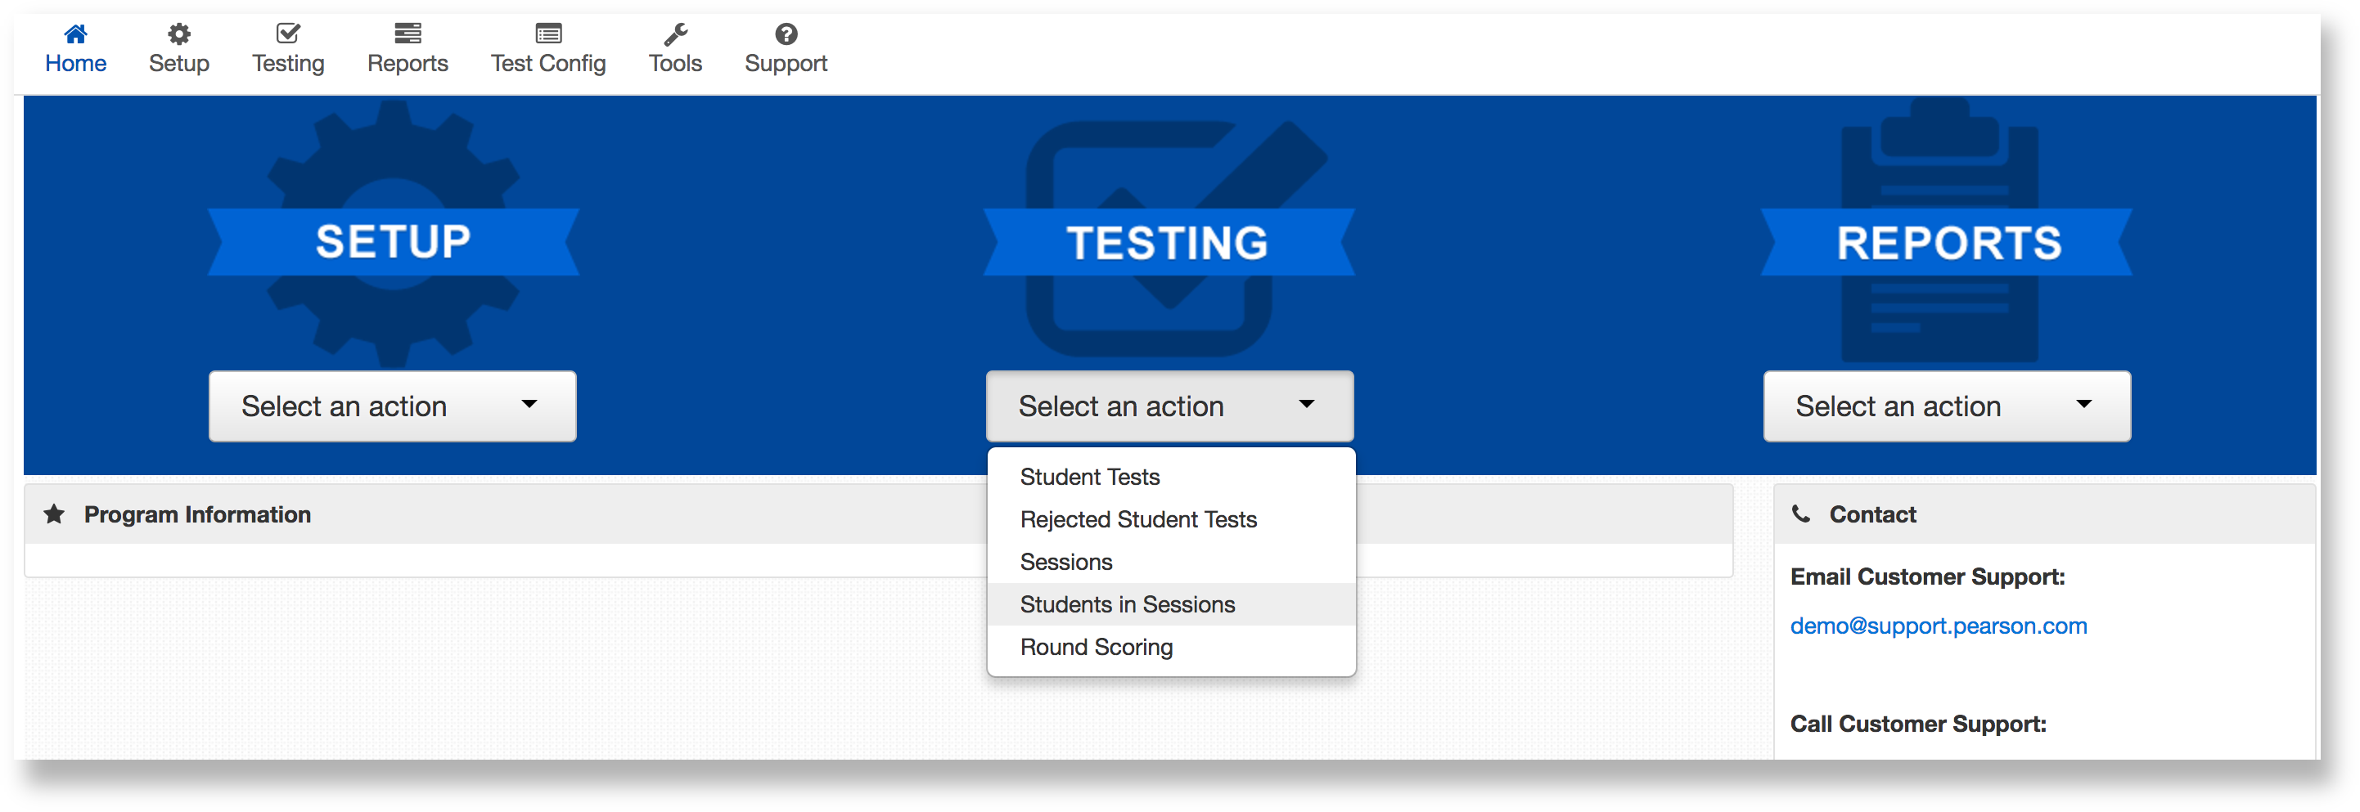
Task: Open the Reports action dropdown
Action: coord(1947,406)
